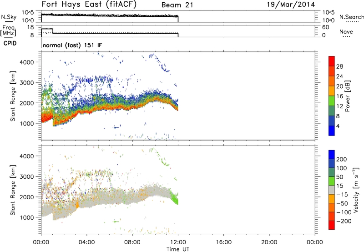The image size is (364, 252).
Task: Select the "N.Sky" legend label
Action: (9, 17)
